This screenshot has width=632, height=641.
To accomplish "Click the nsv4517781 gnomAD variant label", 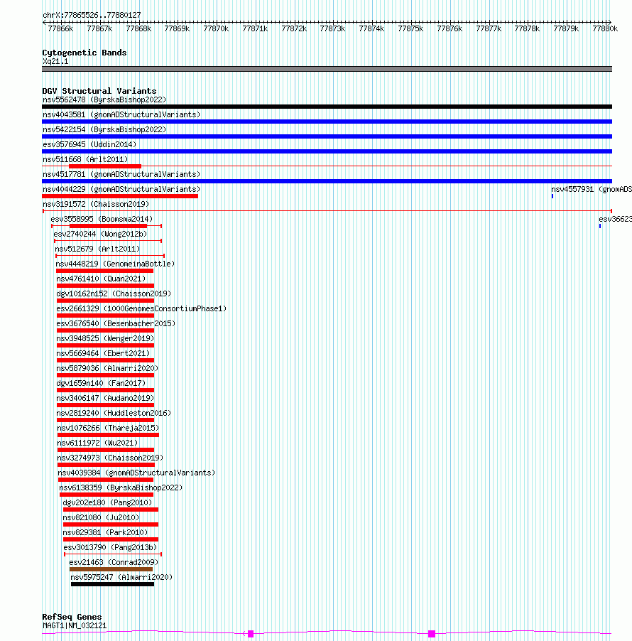I will pos(121,174).
